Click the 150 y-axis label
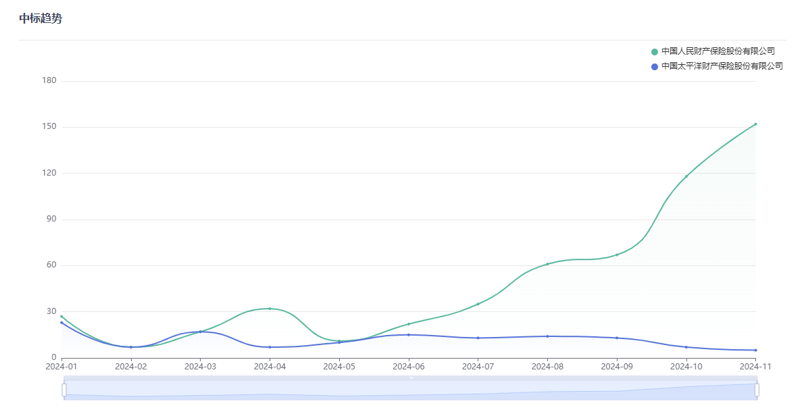The image size is (804, 416). pos(49,127)
